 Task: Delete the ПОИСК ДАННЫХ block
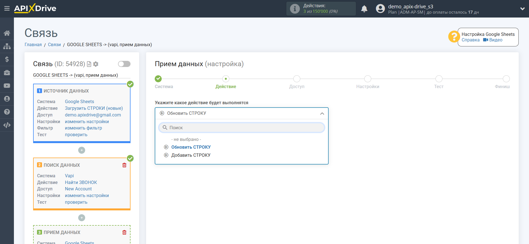(x=124, y=165)
